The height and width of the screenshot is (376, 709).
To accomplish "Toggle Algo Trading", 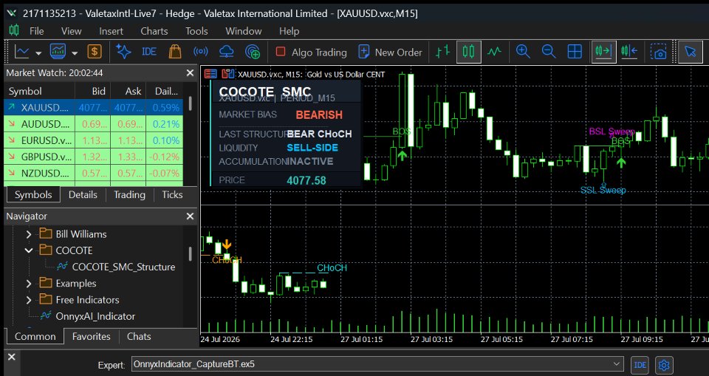I will pyautogui.click(x=311, y=52).
